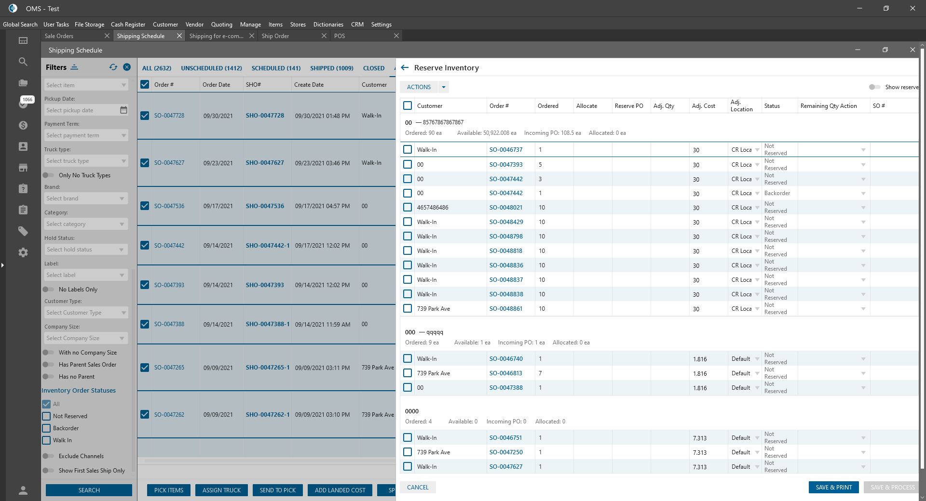Check the Backorder status checkbox

(47, 428)
